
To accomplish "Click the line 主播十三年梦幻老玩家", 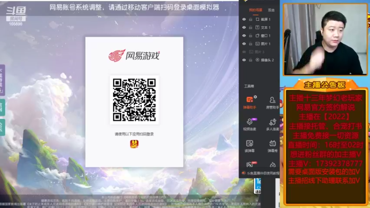I will coord(326,98).
